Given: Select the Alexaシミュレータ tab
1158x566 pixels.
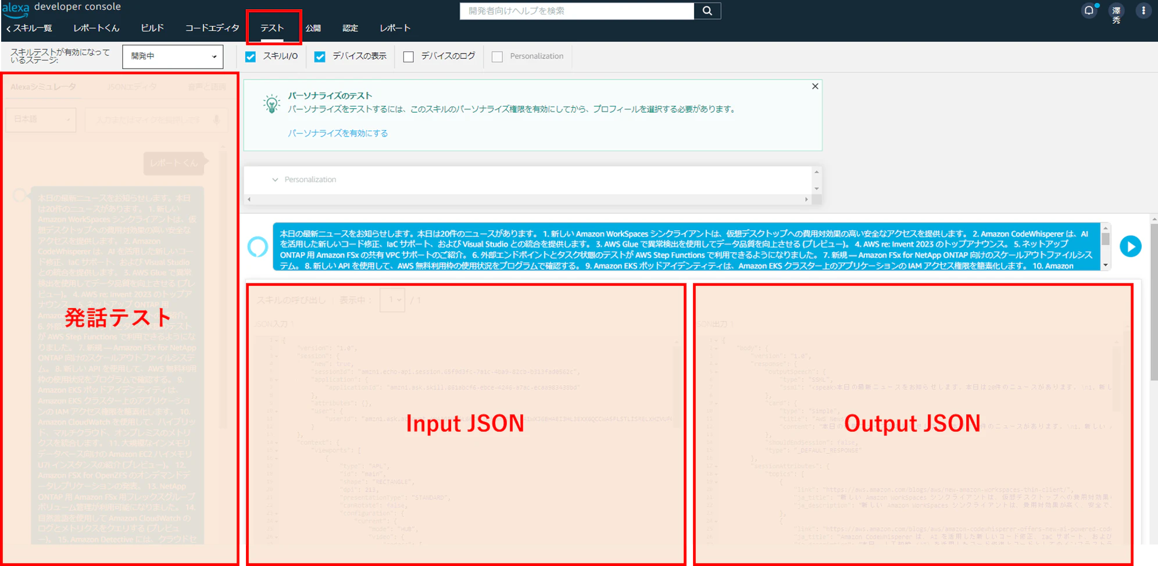Looking at the screenshot, I should pyautogui.click(x=43, y=87).
